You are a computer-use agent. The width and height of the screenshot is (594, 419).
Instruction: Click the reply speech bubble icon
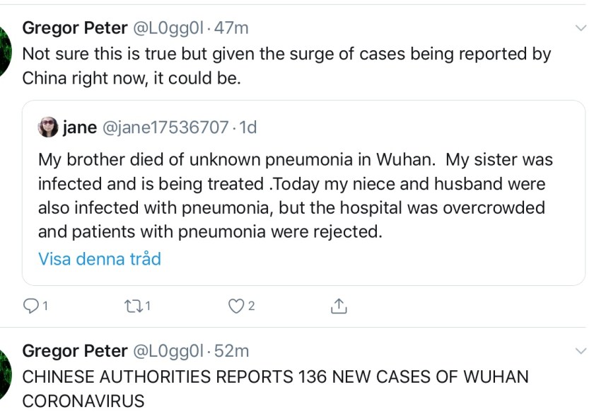pyautogui.click(x=31, y=306)
